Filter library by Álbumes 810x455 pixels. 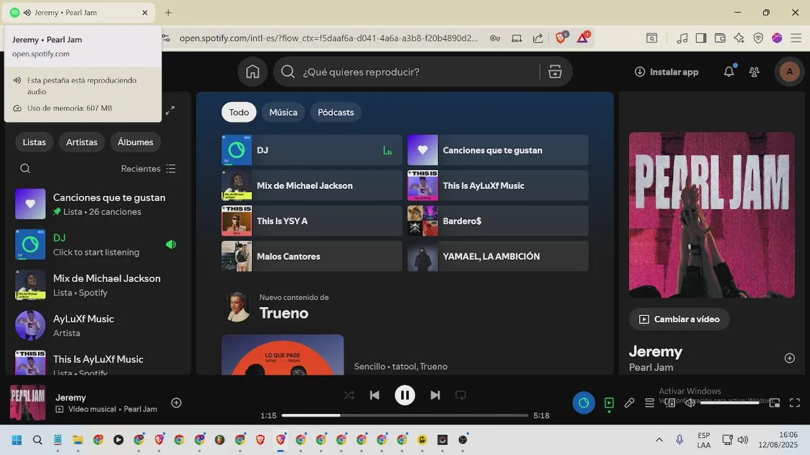click(x=135, y=142)
